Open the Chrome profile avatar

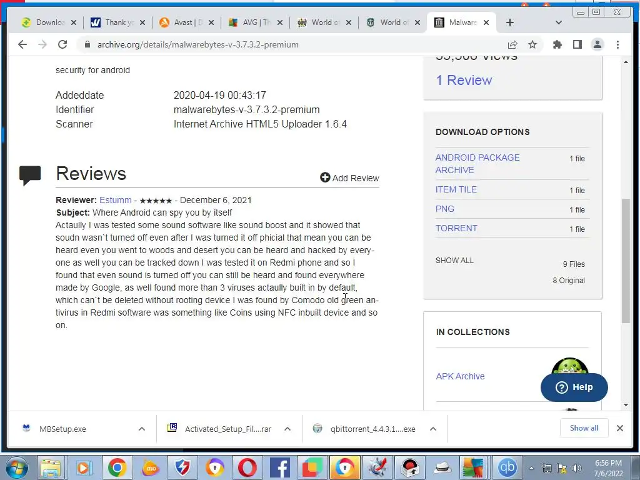pos(597,44)
